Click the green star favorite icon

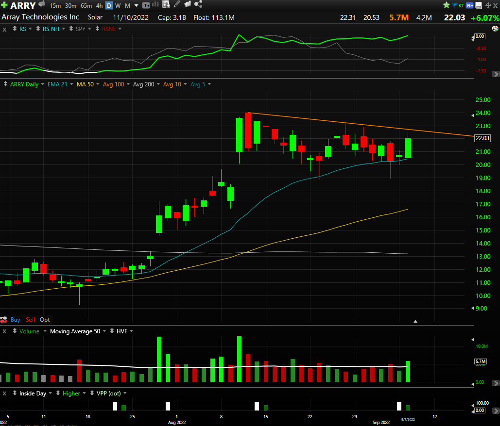coord(447,5)
